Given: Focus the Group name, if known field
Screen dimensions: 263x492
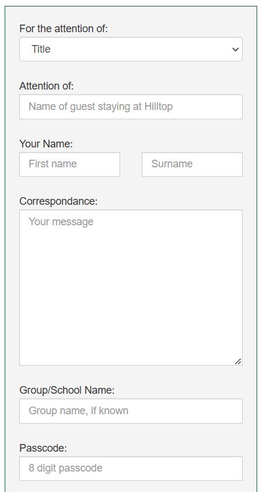Looking at the screenshot, I should tap(131, 411).
